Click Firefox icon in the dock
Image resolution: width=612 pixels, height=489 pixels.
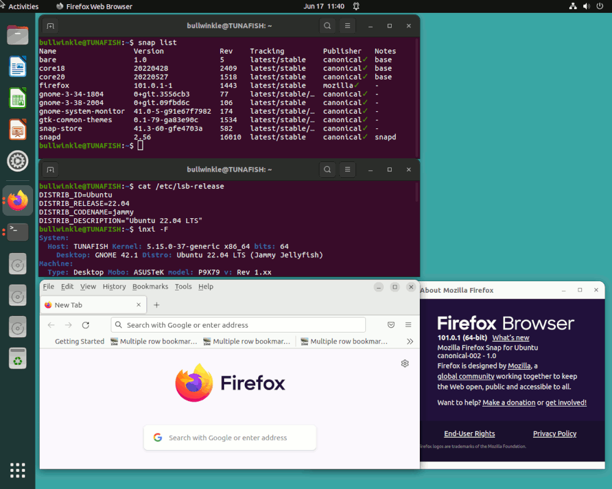click(18, 201)
